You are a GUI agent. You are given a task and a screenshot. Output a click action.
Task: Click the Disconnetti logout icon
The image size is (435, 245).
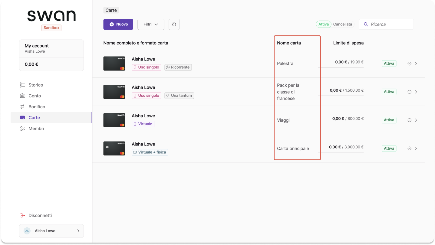coord(22,215)
